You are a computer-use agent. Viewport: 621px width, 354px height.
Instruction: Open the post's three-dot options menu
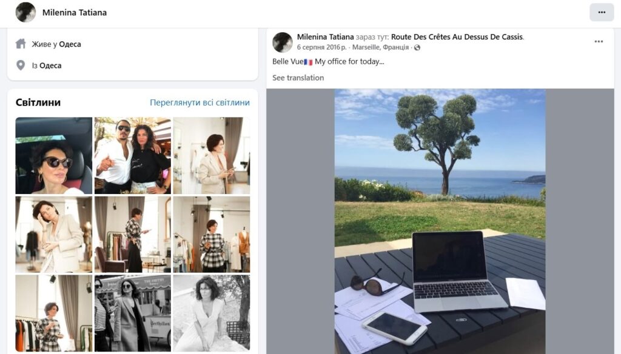click(x=599, y=42)
